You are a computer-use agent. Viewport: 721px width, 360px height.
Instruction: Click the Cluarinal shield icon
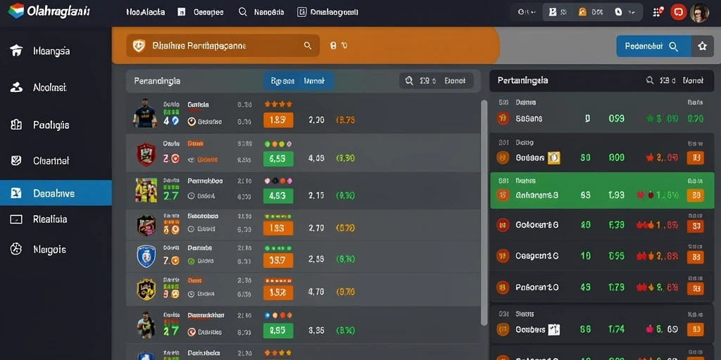(16, 161)
